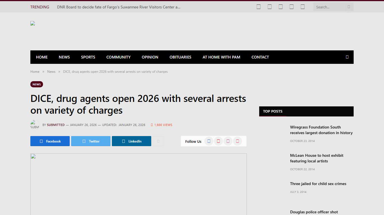Image resolution: width=384 pixels, height=215 pixels.
Task: Click the SUBMITTED author link
Action: [x=56, y=125]
